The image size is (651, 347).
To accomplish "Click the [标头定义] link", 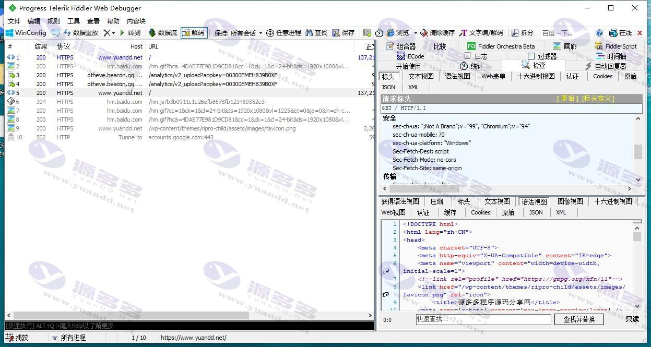I will 598,98.
